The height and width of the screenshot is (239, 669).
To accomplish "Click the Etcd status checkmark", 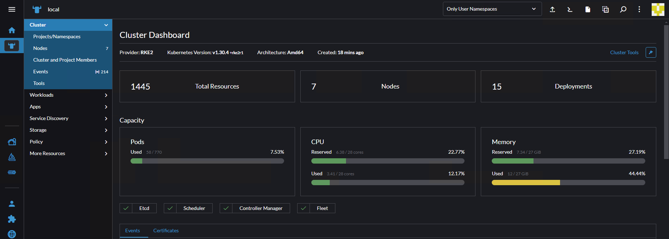I will point(126,208).
